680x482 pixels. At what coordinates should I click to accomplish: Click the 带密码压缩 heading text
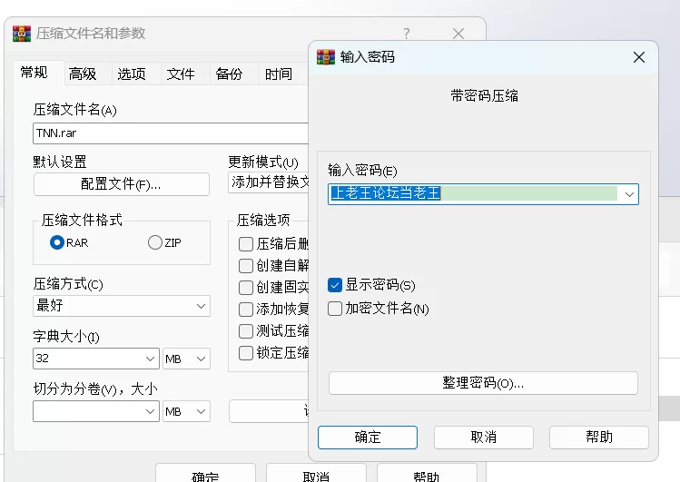point(484,96)
